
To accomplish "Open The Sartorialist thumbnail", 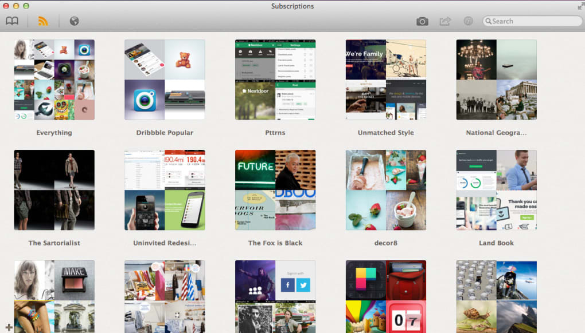I will pyautogui.click(x=54, y=190).
